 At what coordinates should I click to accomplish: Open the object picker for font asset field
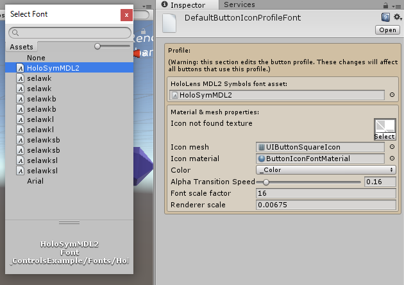[392, 95]
